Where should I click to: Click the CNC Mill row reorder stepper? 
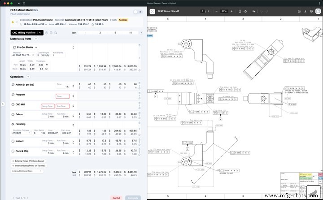click(x=73, y=106)
